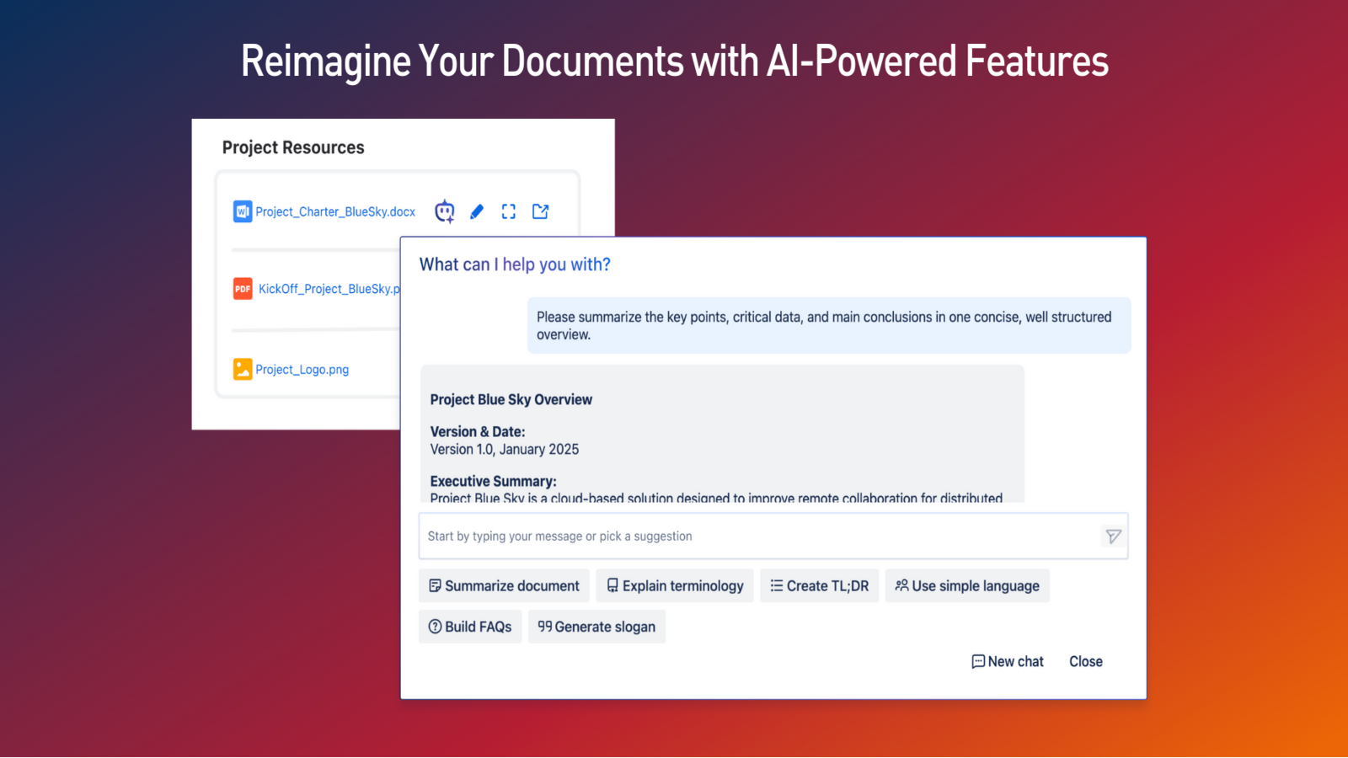Screen dimensions: 1348x758
Task: Choose Use simple language suggestion
Action: (967, 586)
